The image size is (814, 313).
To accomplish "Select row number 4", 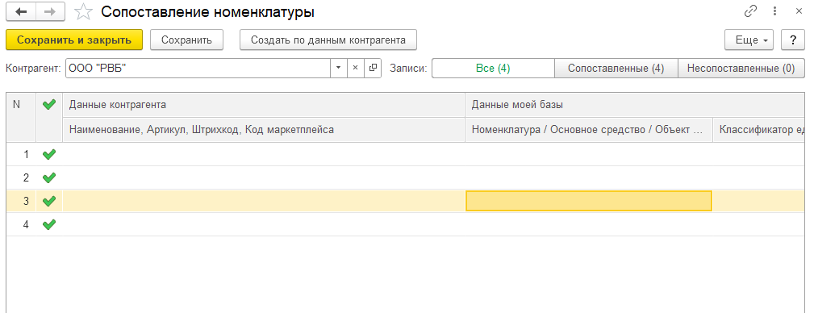I will pos(26,224).
